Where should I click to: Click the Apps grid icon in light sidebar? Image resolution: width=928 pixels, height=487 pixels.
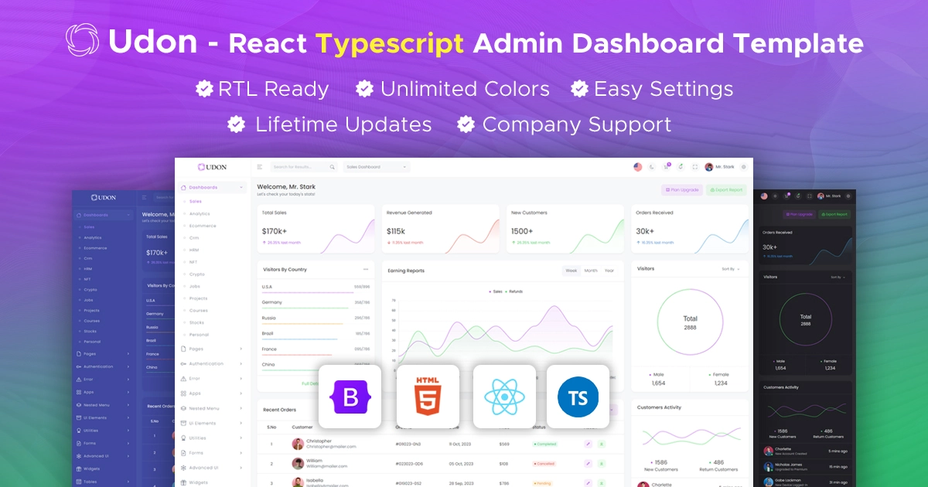183,393
